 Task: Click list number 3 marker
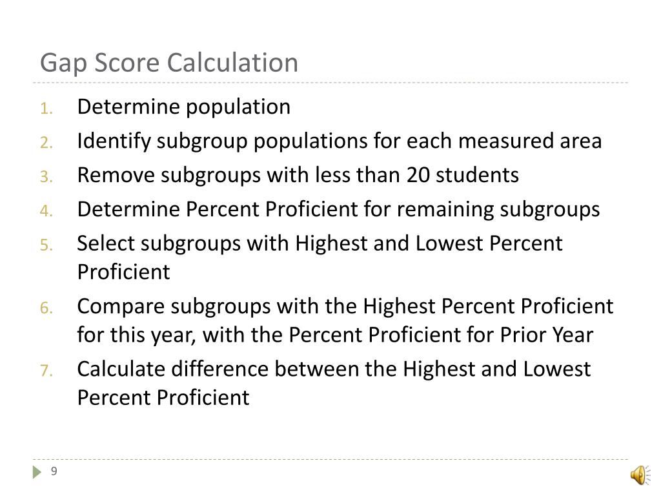coord(46,177)
